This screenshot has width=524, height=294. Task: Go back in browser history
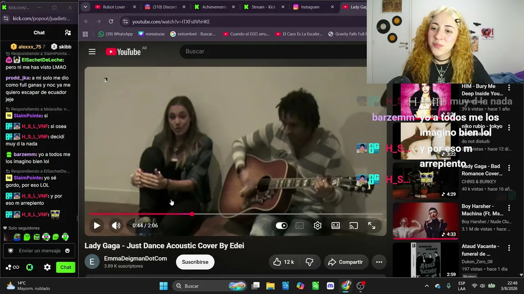(x=86, y=21)
